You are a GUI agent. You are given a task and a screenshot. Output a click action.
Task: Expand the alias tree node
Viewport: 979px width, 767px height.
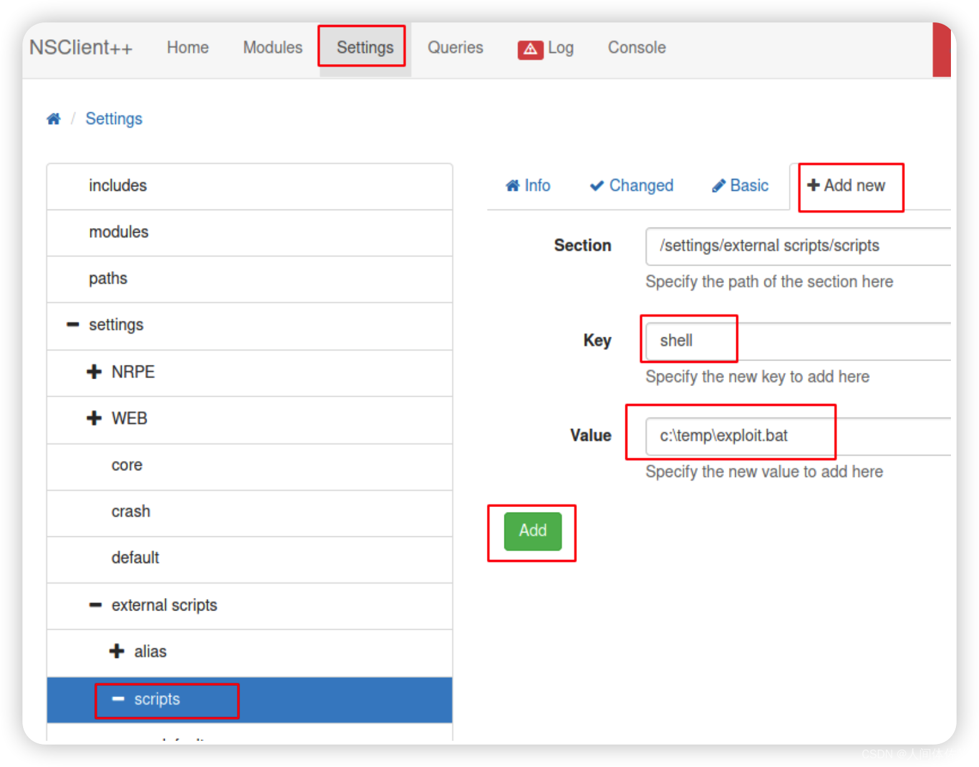tap(117, 651)
